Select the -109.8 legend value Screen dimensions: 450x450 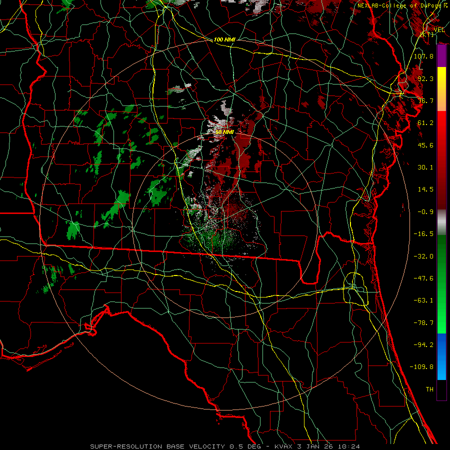[421, 367]
